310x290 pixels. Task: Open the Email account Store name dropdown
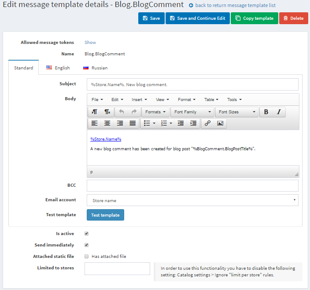pyautogui.click(x=192, y=200)
